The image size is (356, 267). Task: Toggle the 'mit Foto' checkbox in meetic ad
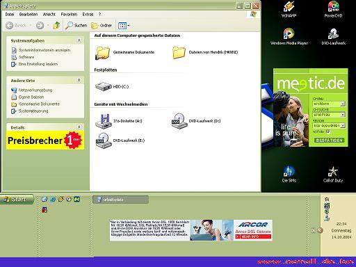pyautogui.click(x=328, y=131)
